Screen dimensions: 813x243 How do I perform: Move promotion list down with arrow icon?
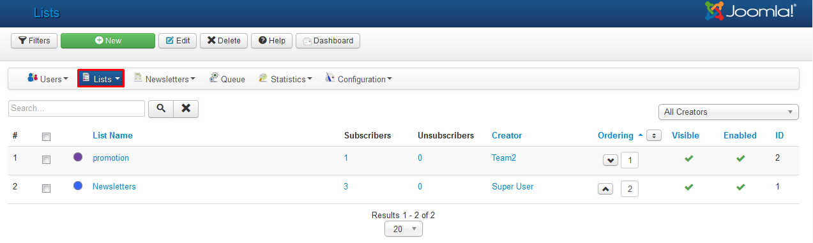click(611, 160)
